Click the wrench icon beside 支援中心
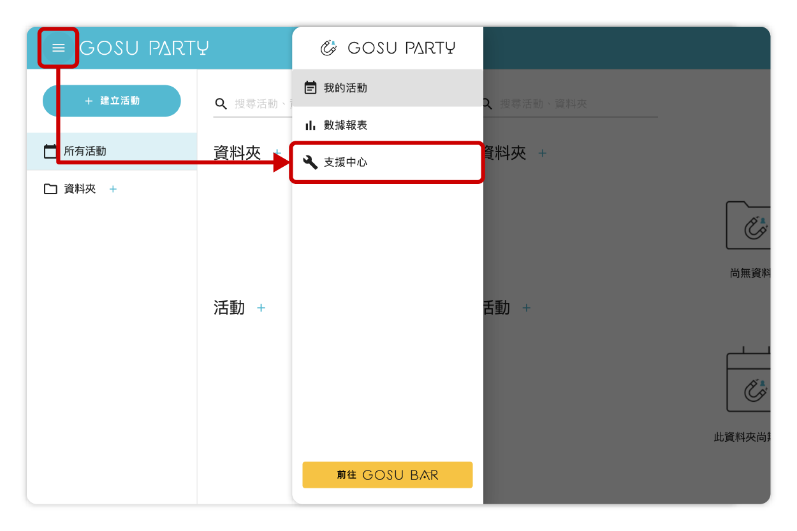The width and height of the screenshot is (797, 531). pyautogui.click(x=311, y=162)
